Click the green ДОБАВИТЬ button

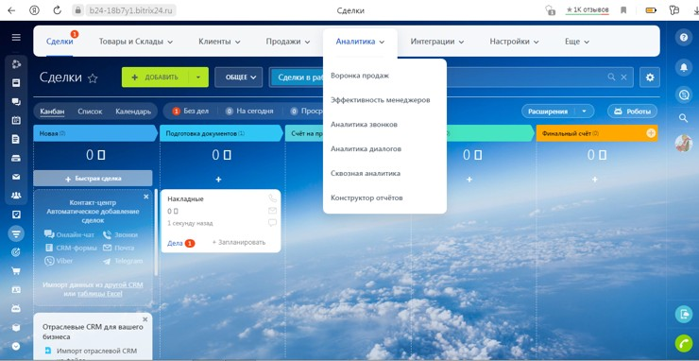click(x=155, y=77)
